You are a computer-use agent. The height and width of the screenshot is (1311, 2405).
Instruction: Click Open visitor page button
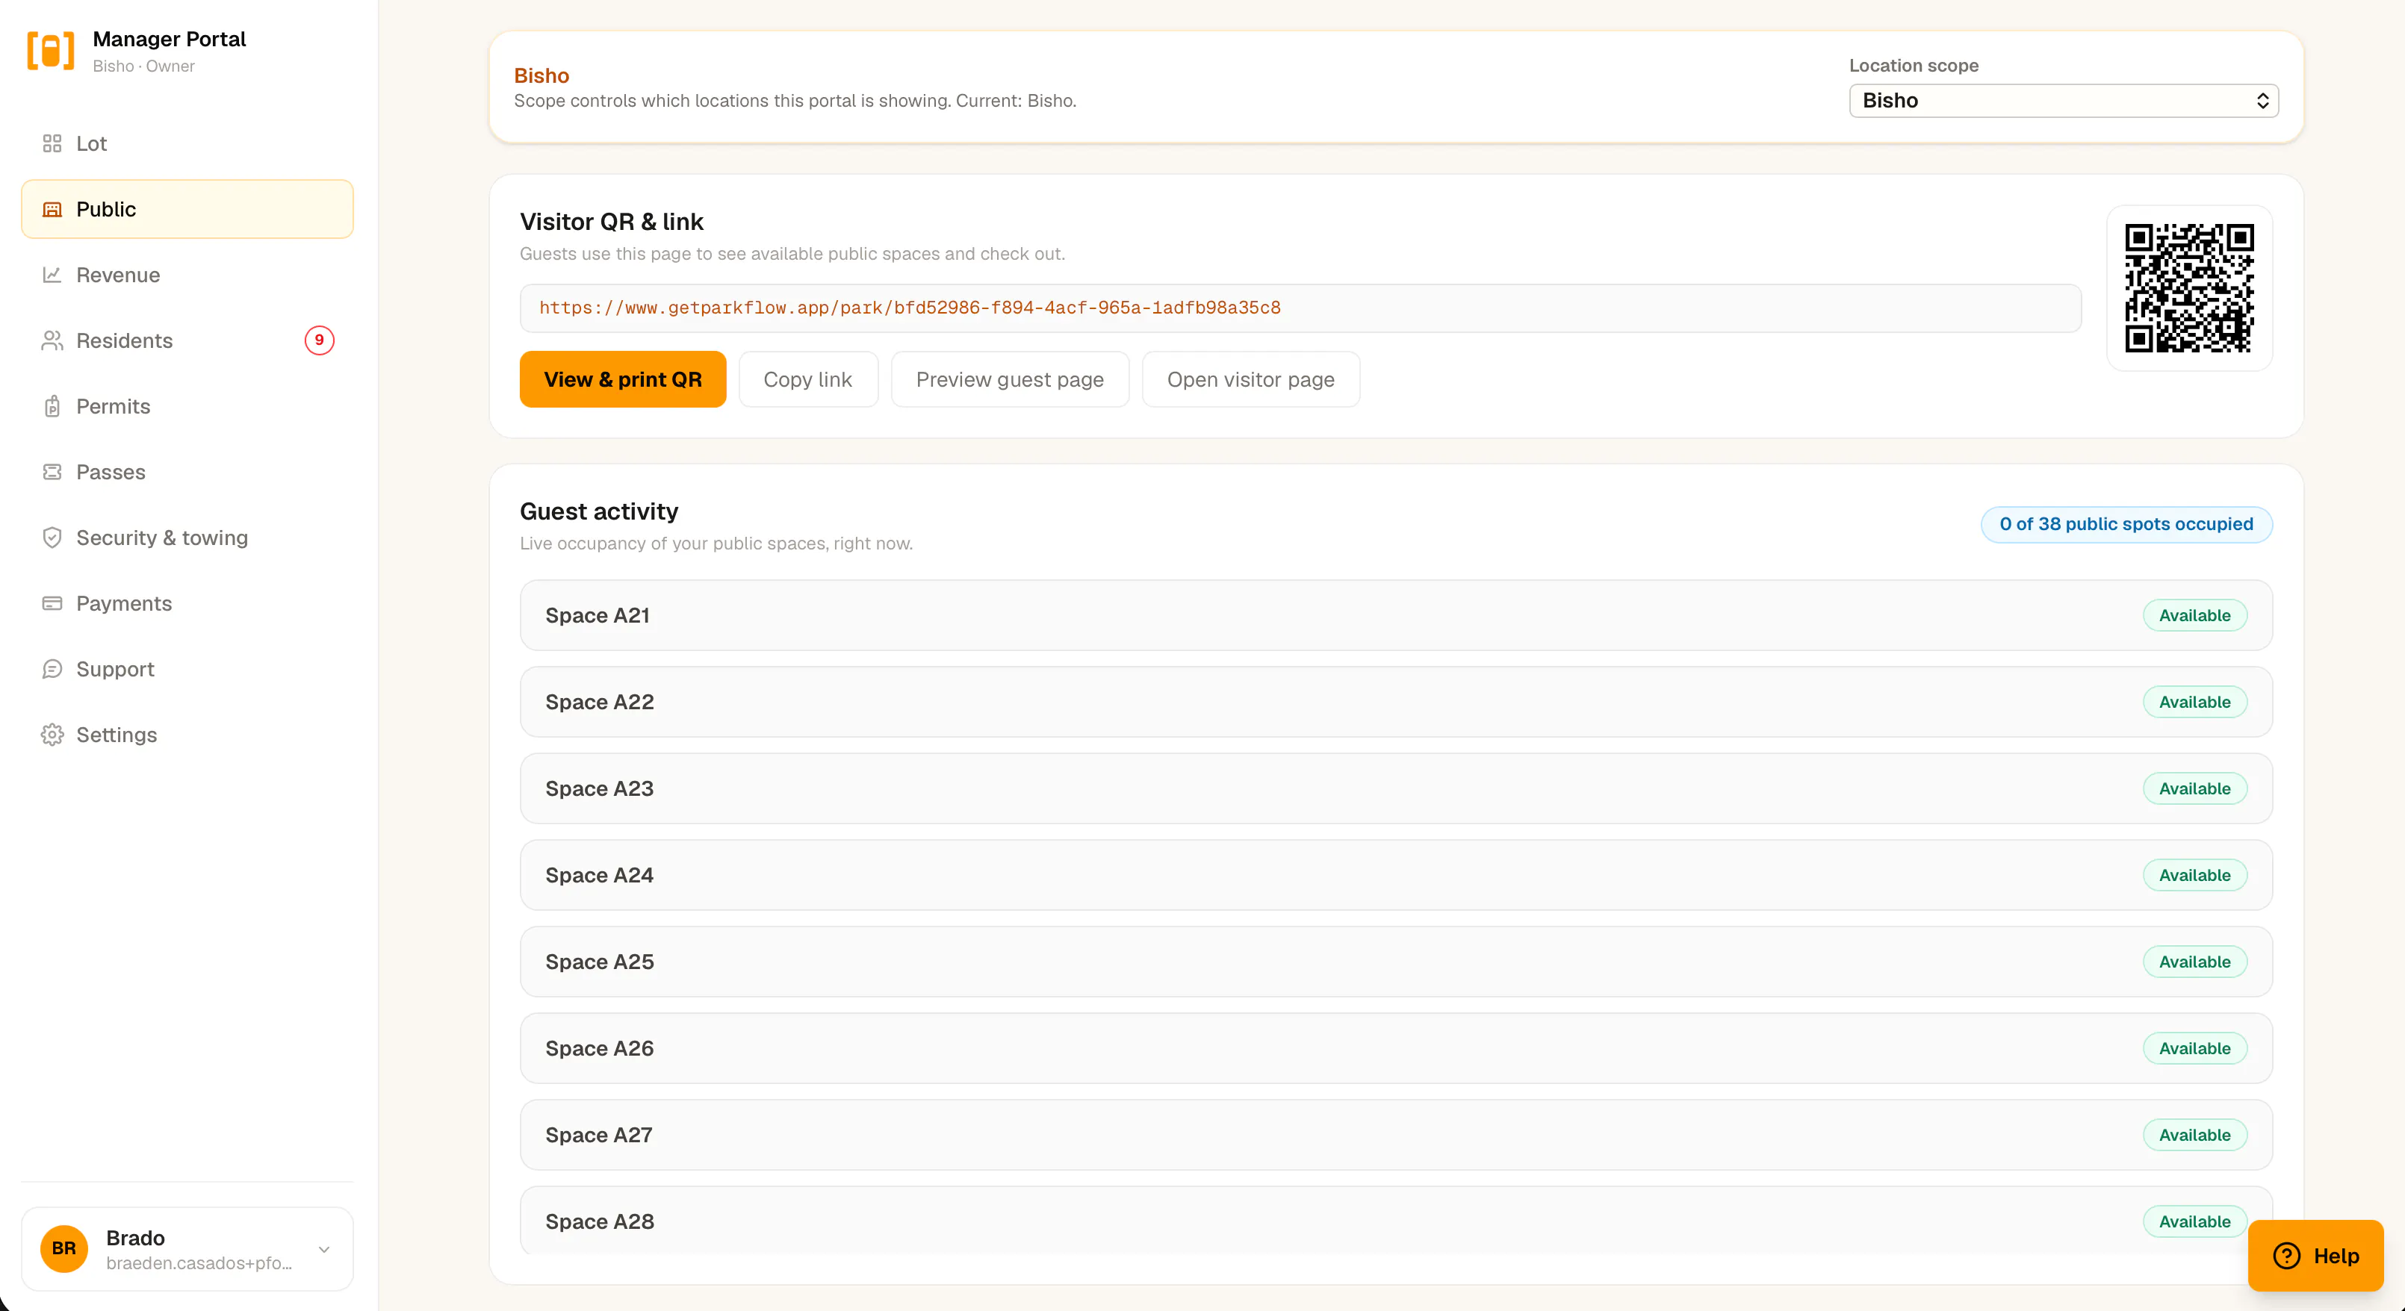click(1250, 380)
